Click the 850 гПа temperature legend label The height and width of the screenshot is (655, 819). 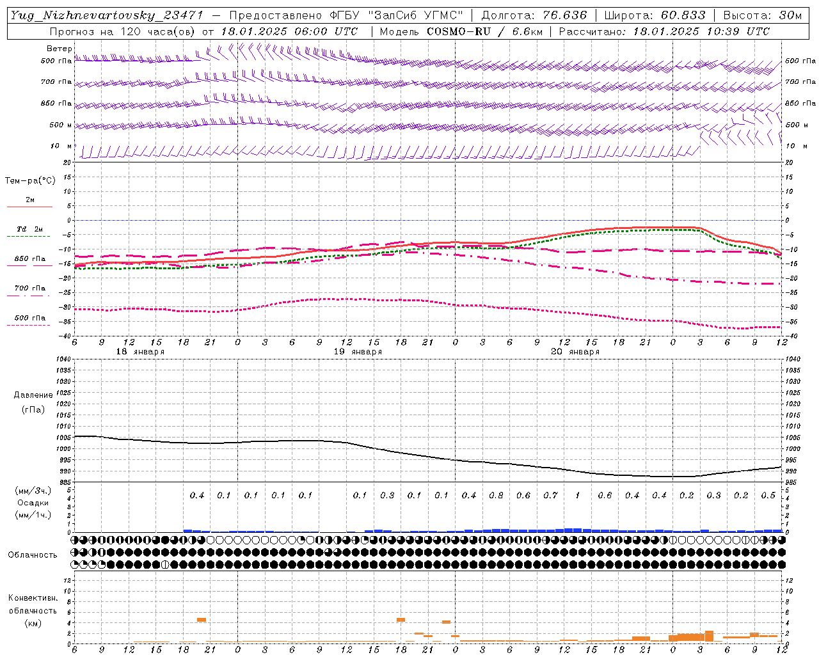click(30, 259)
